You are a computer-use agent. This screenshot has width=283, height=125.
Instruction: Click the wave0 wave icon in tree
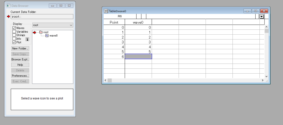coord(47,36)
